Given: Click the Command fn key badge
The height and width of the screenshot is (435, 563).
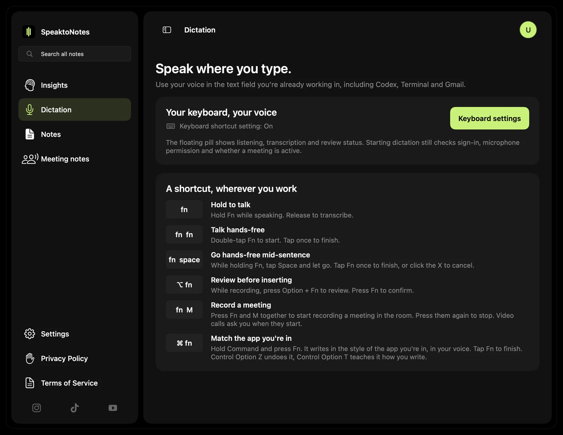Looking at the screenshot, I should pyautogui.click(x=184, y=343).
